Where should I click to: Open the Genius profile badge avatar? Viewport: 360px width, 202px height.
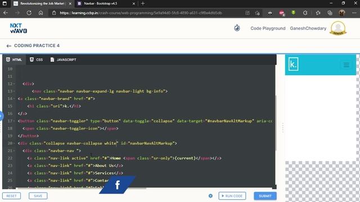(x=338, y=28)
